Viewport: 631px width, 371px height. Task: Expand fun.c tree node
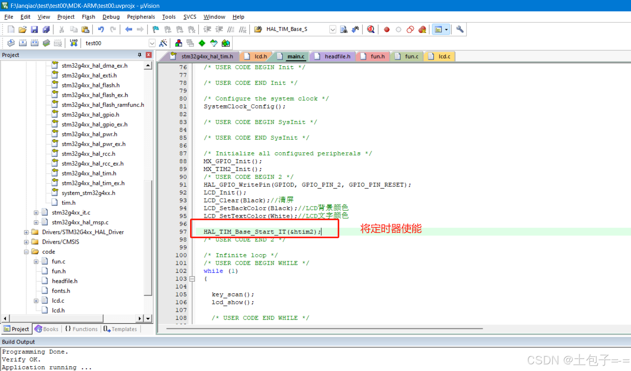point(36,262)
